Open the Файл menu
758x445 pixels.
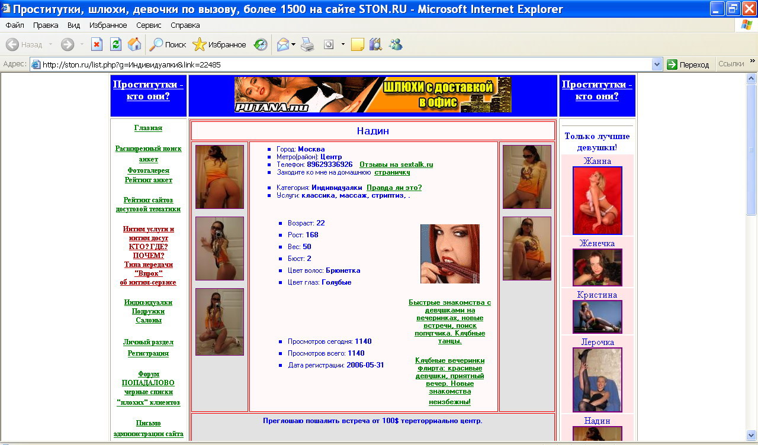15,25
